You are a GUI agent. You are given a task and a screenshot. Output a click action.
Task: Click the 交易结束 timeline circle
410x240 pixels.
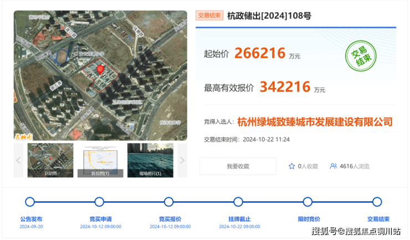377,202
